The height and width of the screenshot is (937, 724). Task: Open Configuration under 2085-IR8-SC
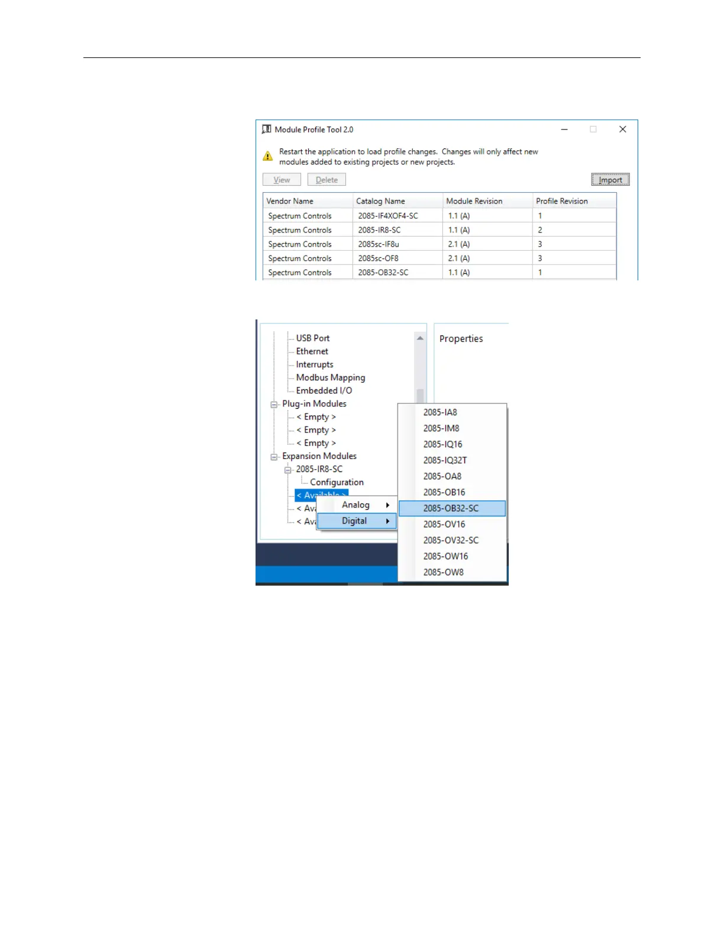(x=337, y=482)
